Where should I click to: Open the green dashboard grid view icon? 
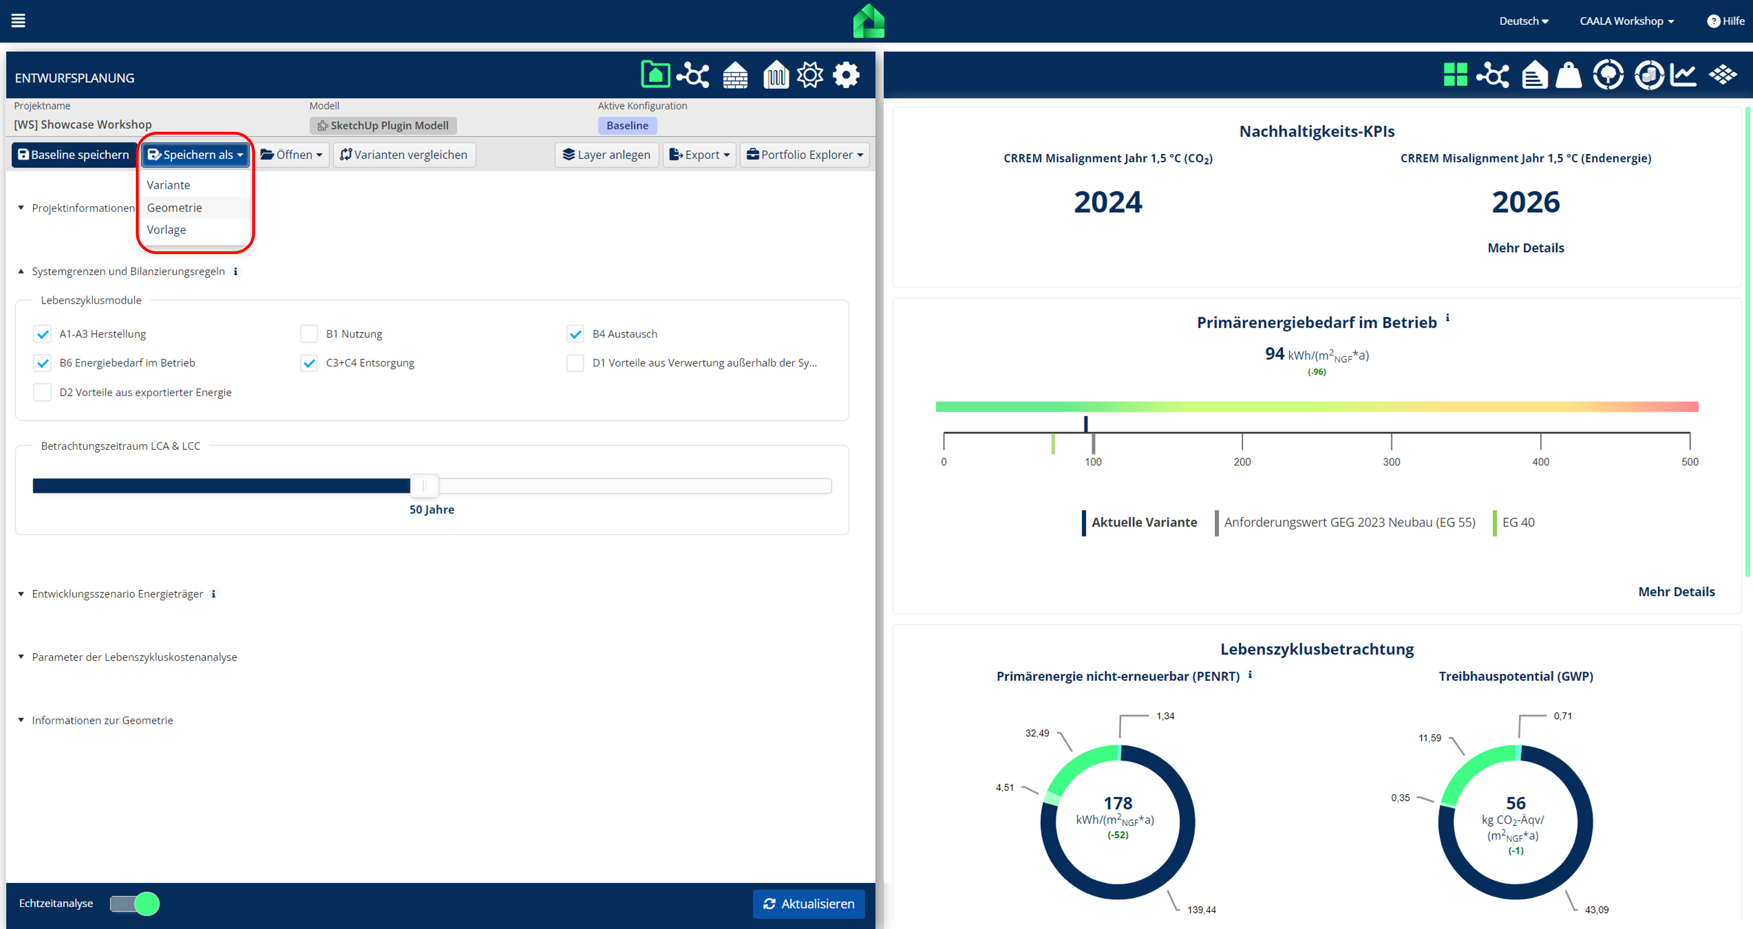tap(1455, 75)
